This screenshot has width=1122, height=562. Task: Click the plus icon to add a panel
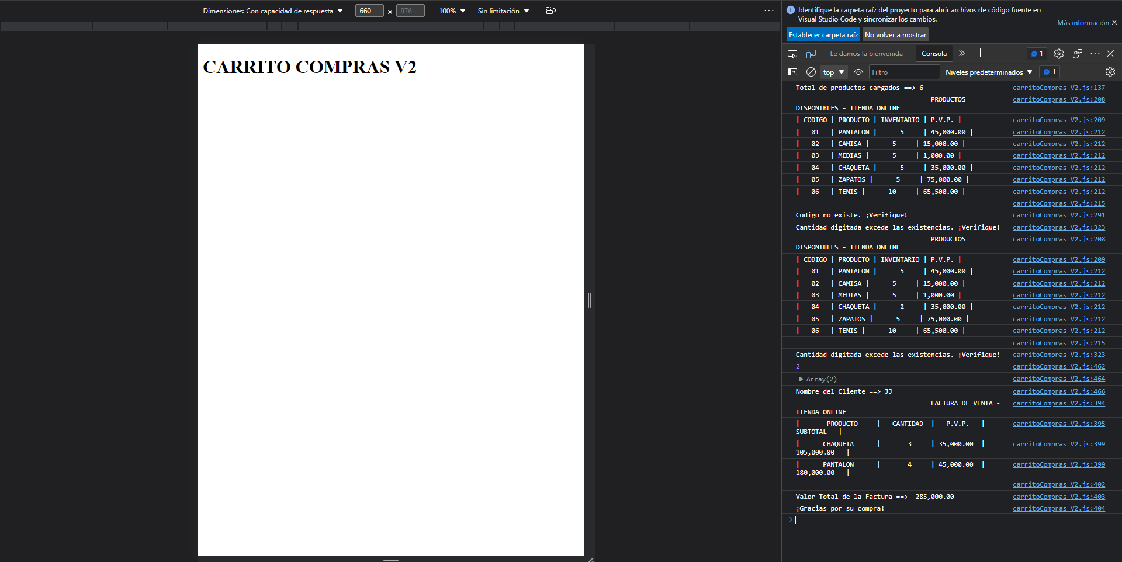(981, 53)
